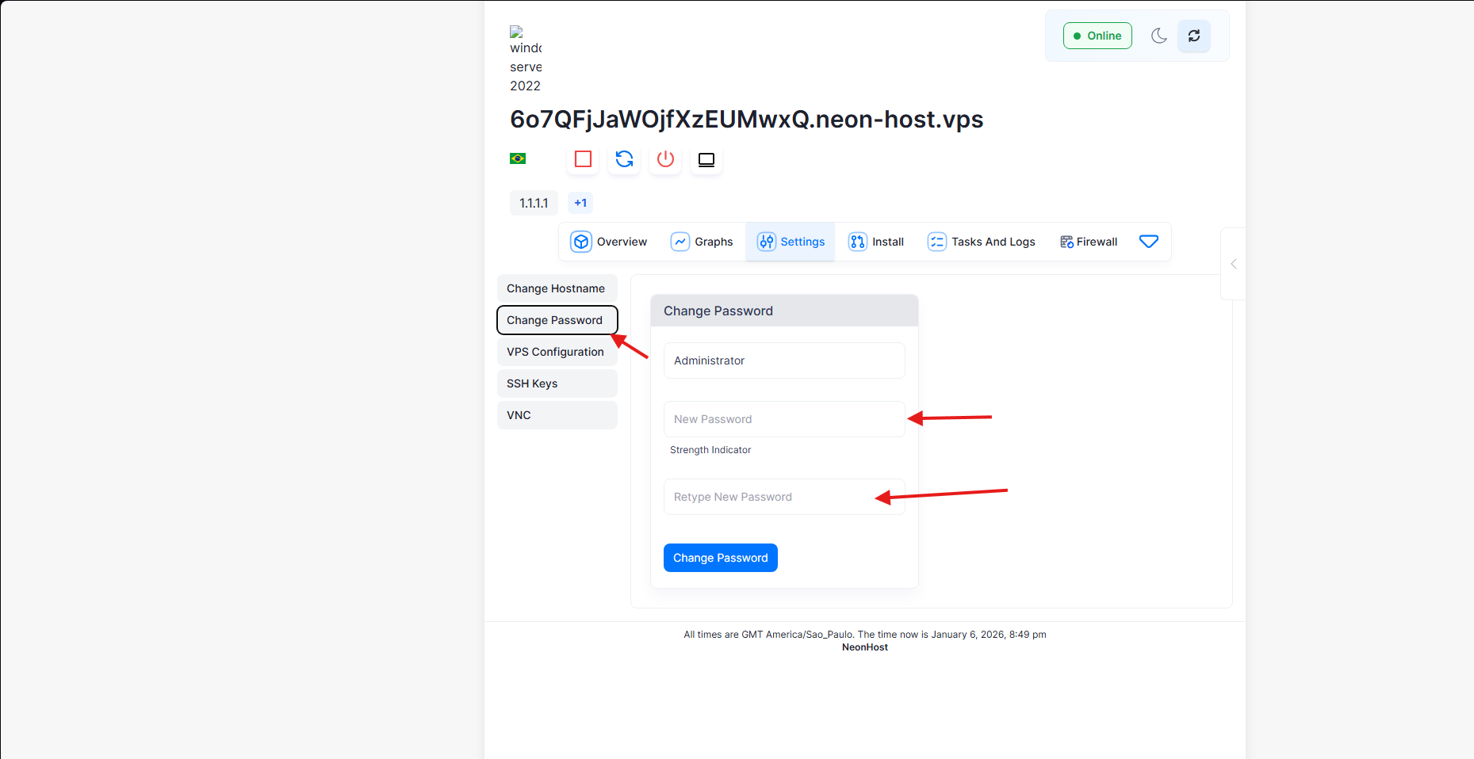Open the VNC console monitor icon
1474x759 pixels.
(706, 159)
